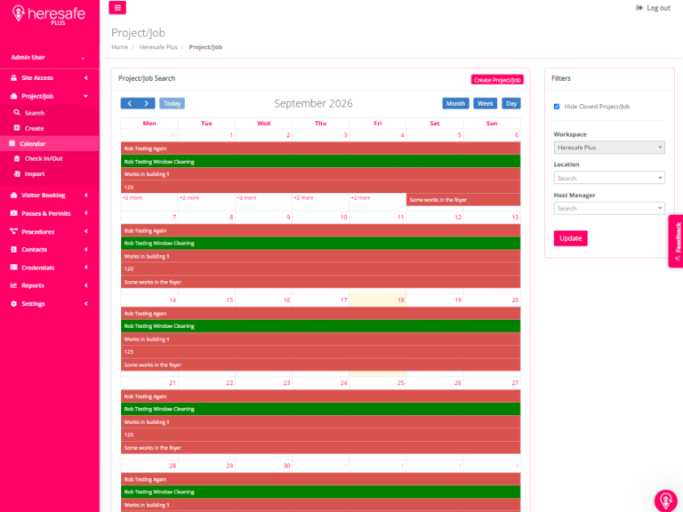
Task: Click the Visitor Booking icon
Action: click(x=14, y=195)
